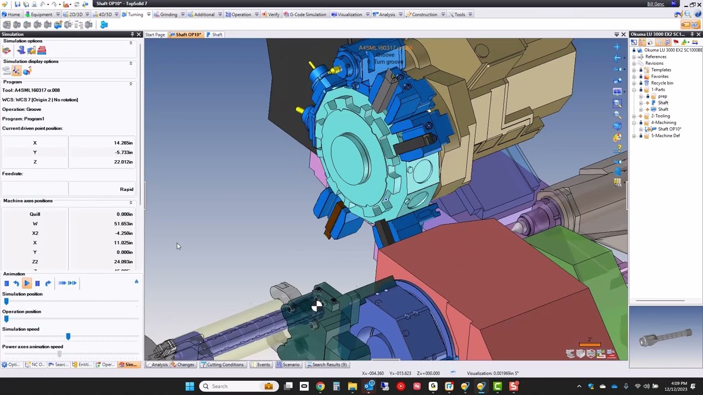Click the eject icon in Animation panel
The width and height of the screenshot is (703, 395).
point(136,282)
